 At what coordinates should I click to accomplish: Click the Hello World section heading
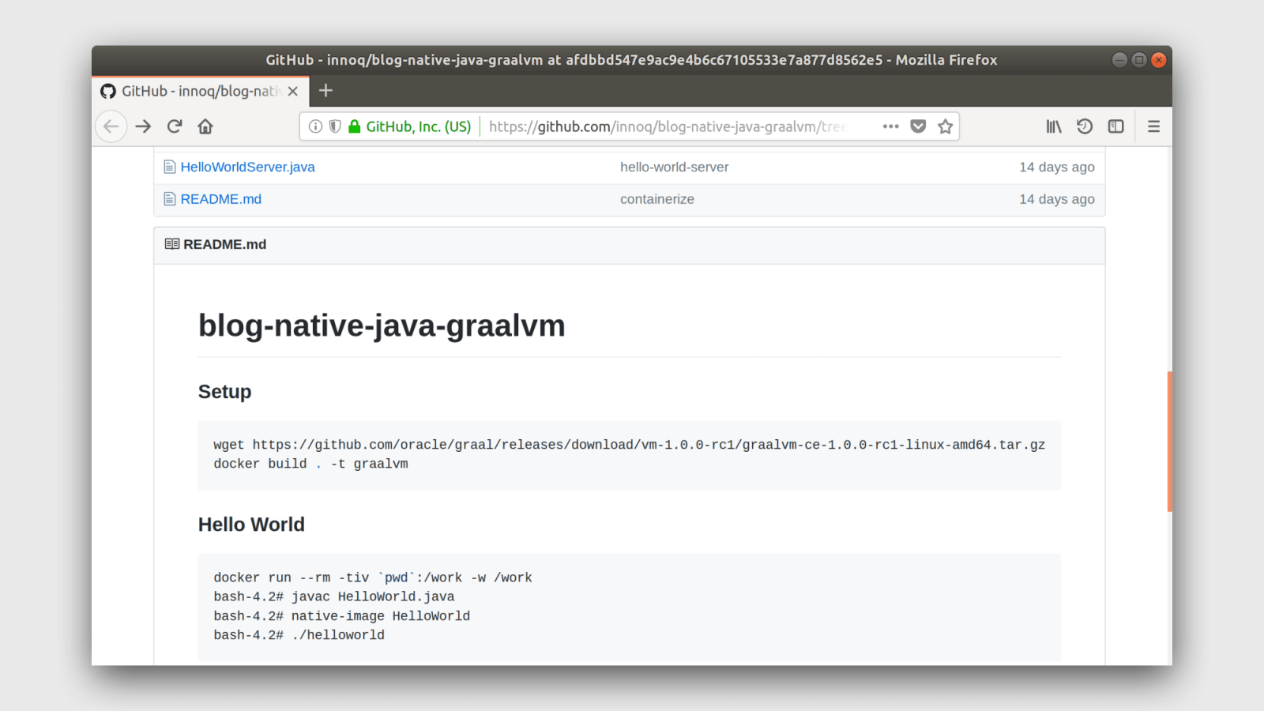(x=251, y=525)
